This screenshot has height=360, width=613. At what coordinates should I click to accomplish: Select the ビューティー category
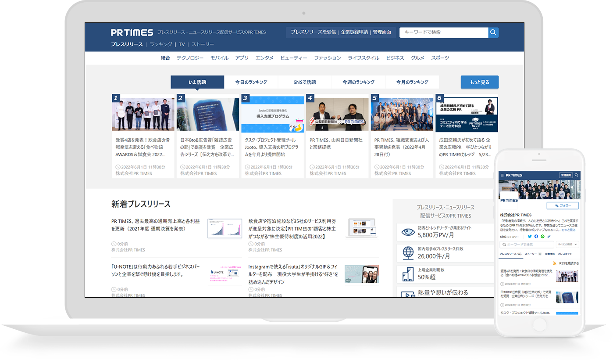click(294, 58)
